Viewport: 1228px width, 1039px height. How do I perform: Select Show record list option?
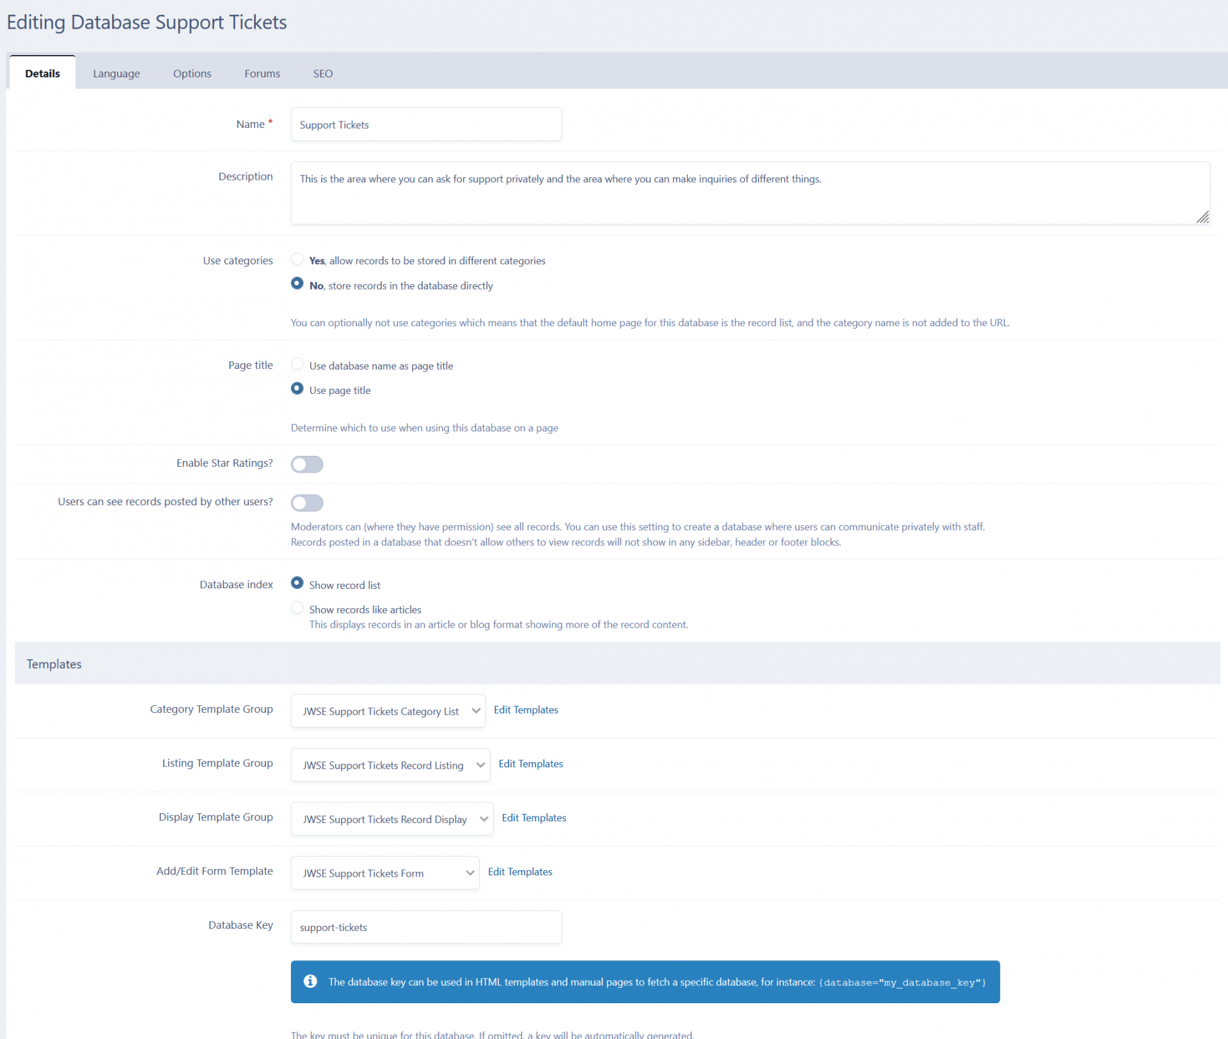click(x=297, y=583)
